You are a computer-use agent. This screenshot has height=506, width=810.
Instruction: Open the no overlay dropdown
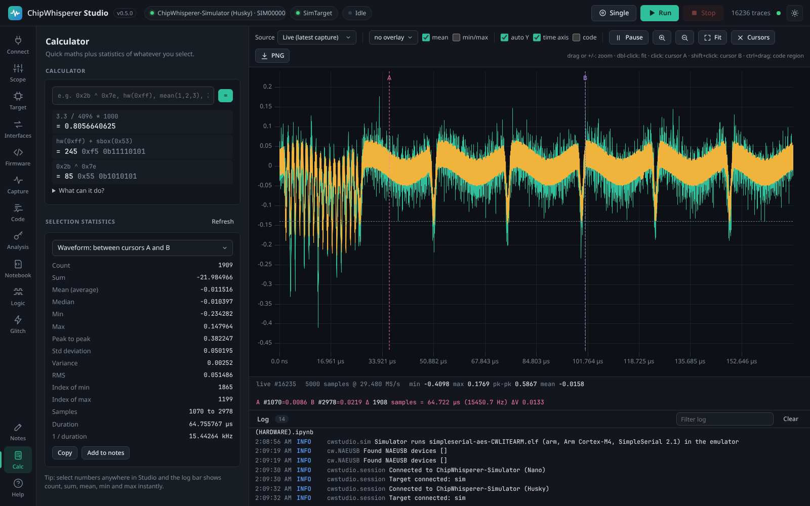393,37
